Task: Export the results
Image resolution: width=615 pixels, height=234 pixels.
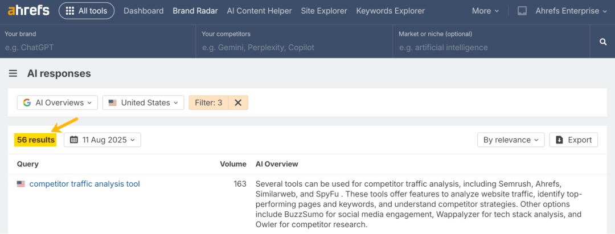Action: (x=573, y=140)
